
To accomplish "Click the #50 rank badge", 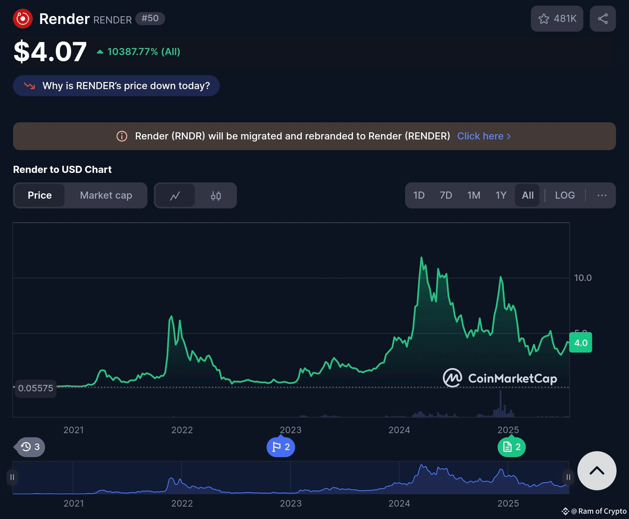I will (x=150, y=19).
